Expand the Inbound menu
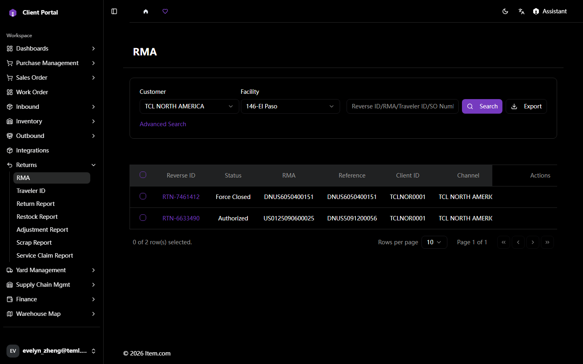 coord(51,107)
